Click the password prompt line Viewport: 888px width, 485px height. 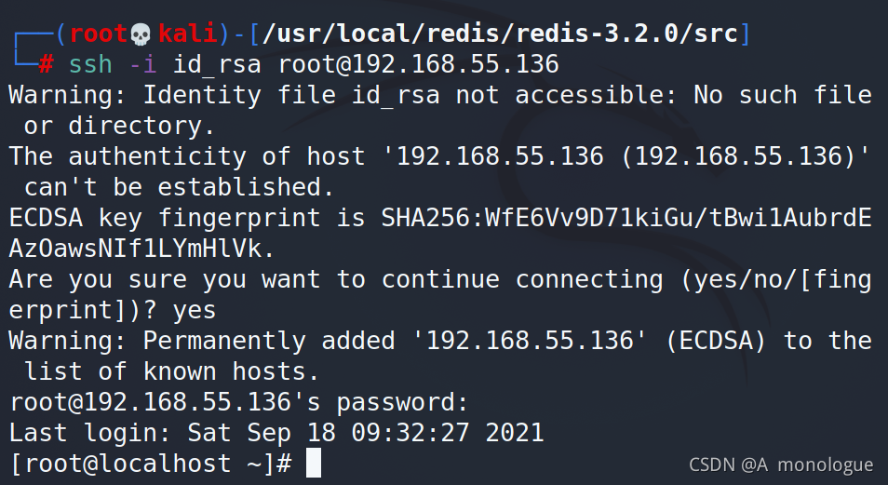pyautogui.click(x=238, y=402)
